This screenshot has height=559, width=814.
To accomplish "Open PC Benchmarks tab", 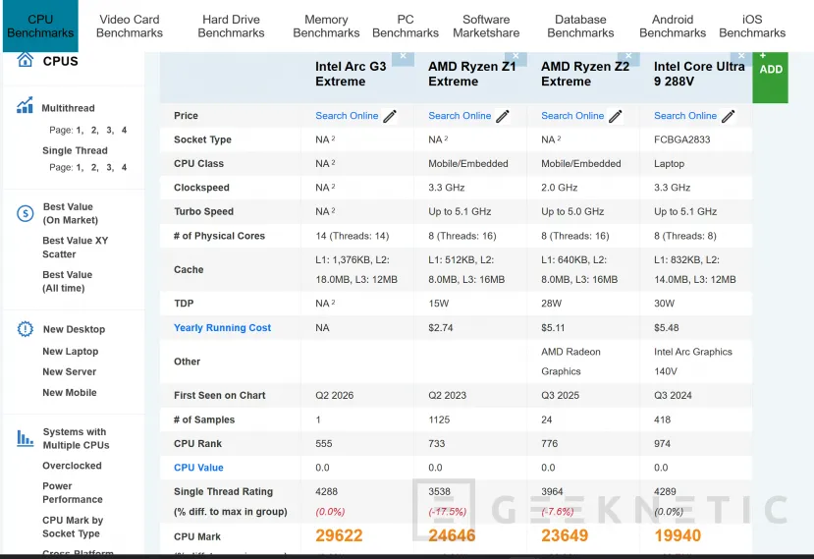I will pos(406,26).
